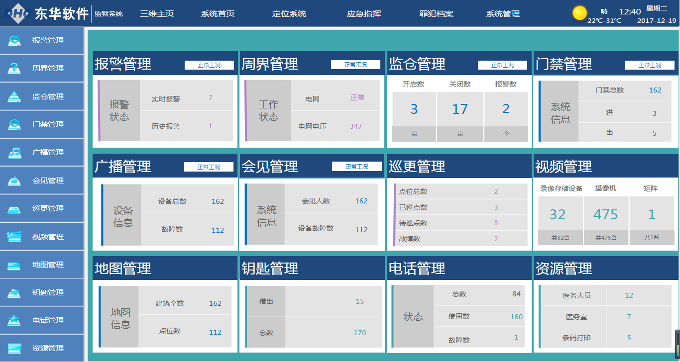Select the 广播管理 music icon in sidebar
The height and width of the screenshot is (362, 680).
click(14, 153)
